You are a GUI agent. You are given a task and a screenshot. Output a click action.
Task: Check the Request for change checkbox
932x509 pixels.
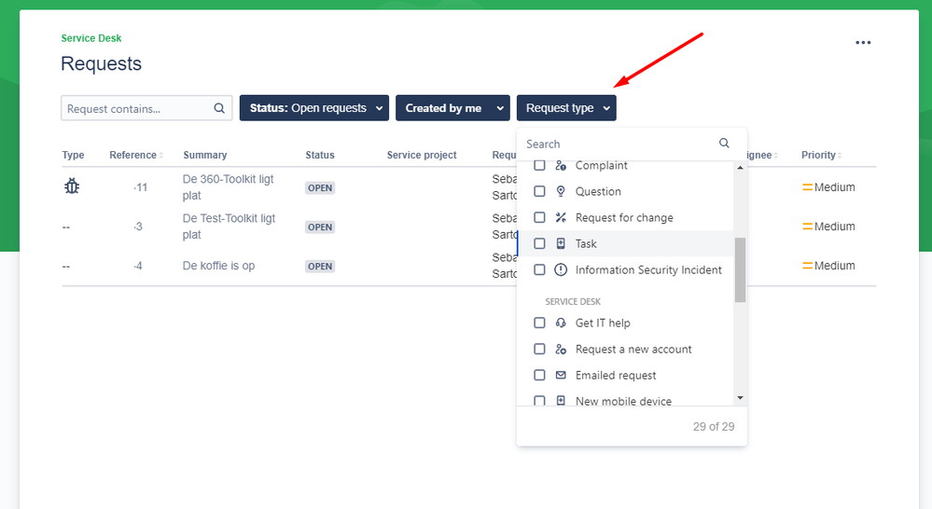coord(539,217)
